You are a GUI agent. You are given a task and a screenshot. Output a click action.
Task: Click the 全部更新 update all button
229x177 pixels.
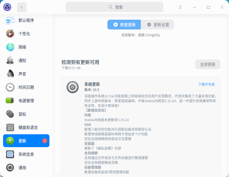coord(207,64)
